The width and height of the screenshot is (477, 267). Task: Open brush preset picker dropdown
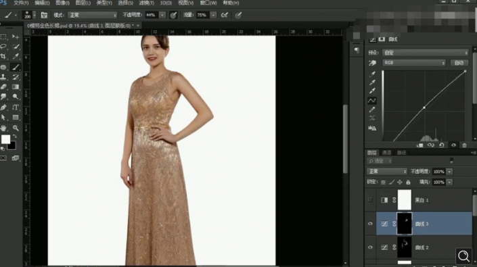pos(35,15)
